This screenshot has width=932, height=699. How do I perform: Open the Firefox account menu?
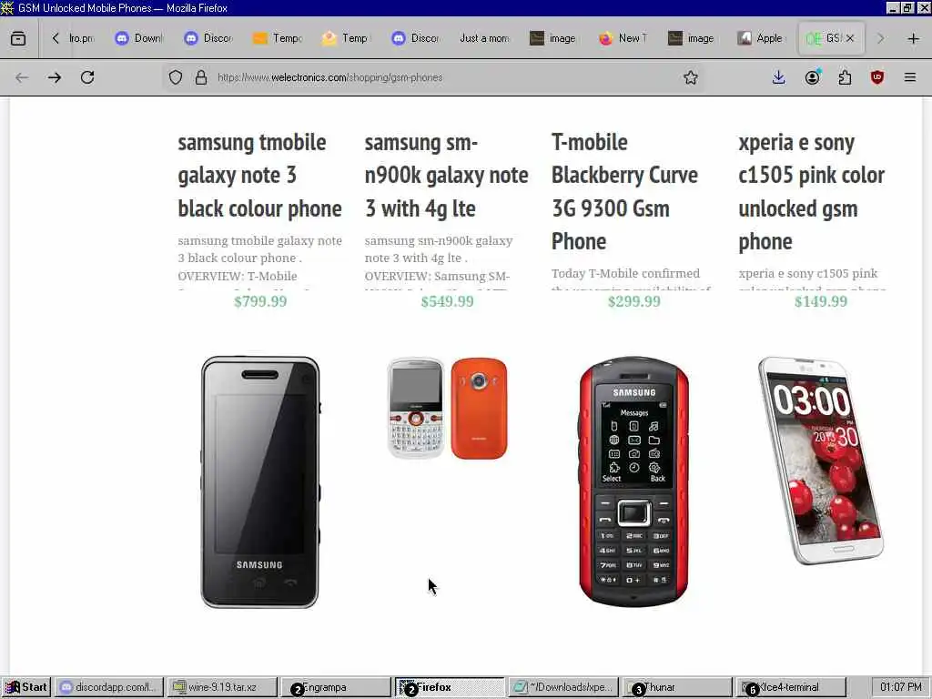(813, 77)
